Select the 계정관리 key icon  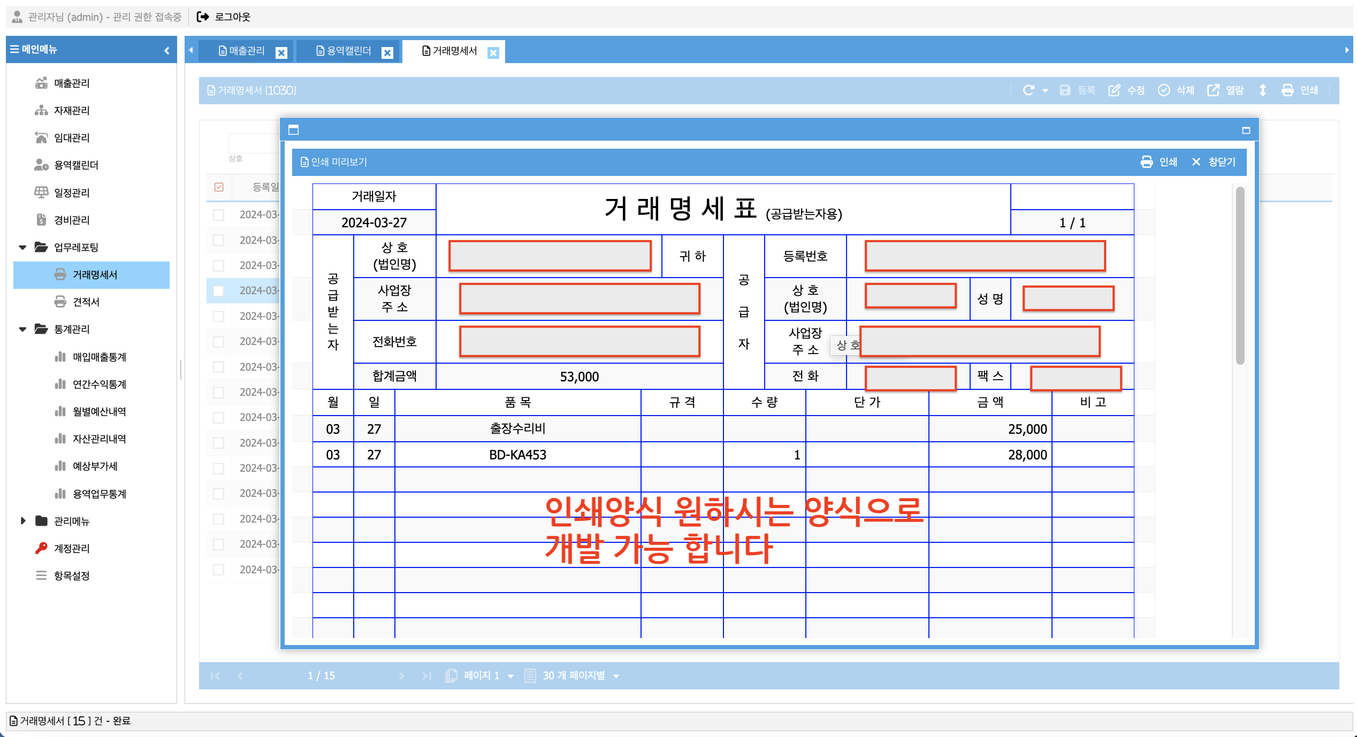click(41, 548)
